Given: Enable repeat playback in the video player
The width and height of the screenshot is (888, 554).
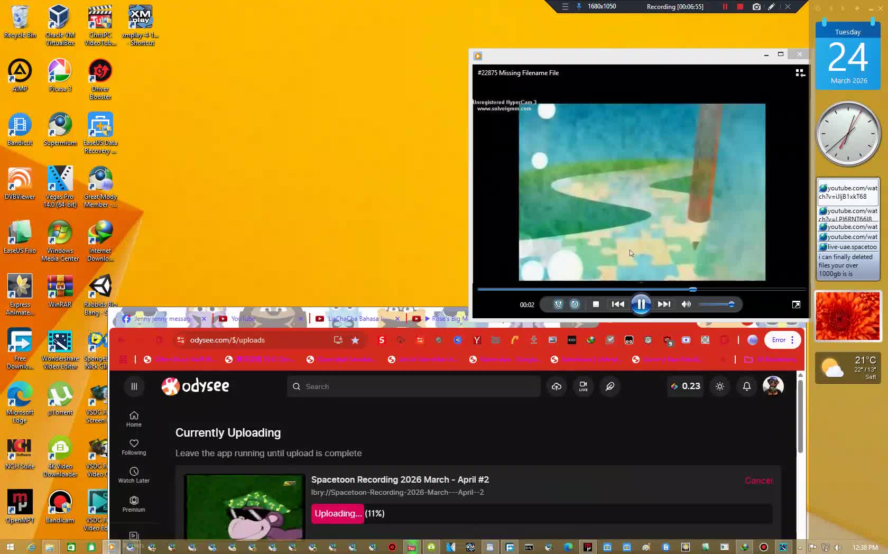Looking at the screenshot, I should pos(575,304).
